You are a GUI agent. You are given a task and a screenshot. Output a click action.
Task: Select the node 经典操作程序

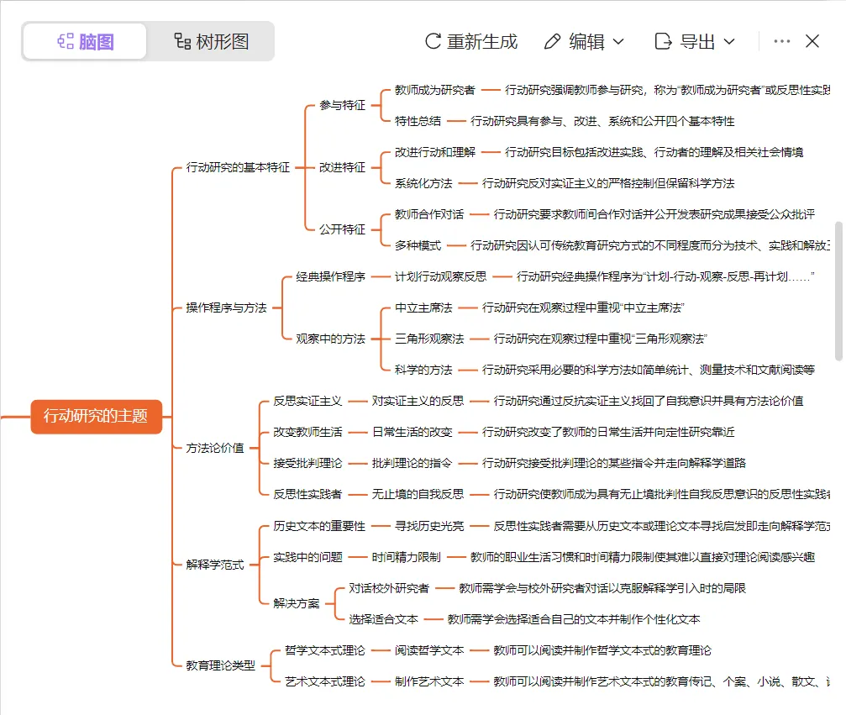330,276
